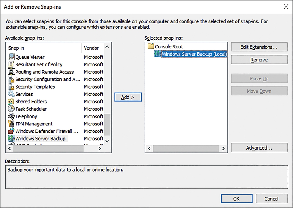Screen dimensions: 293x208
Task: Click available list horizontal scroll left arrow
Action: [x=10, y=148]
